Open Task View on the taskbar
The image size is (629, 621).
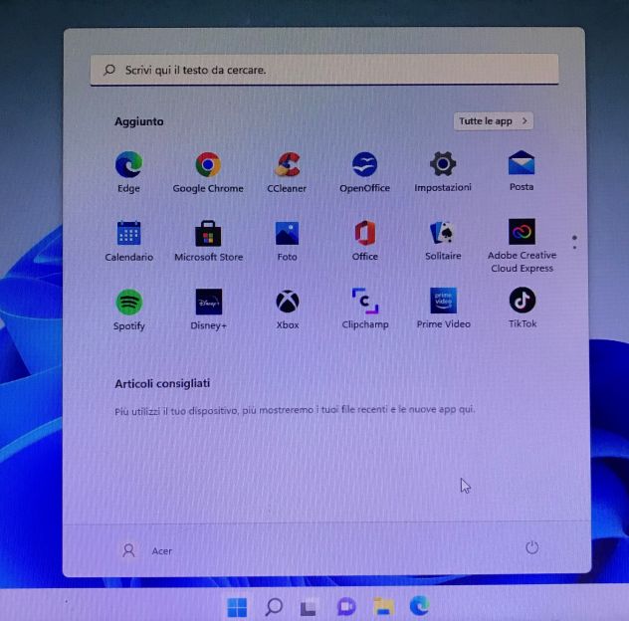310,607
